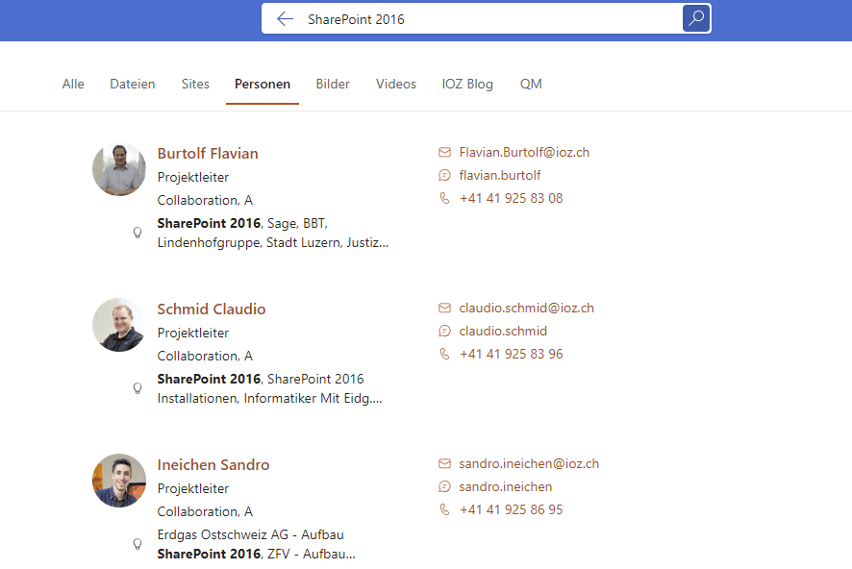The image size is (852, 569).
Task: Click Schmid Claudio's profile photo
Action: click(x=119, y=325)
